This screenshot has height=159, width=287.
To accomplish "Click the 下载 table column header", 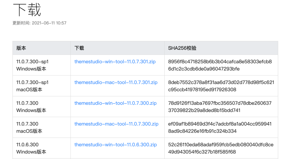I will pos(79,48).
